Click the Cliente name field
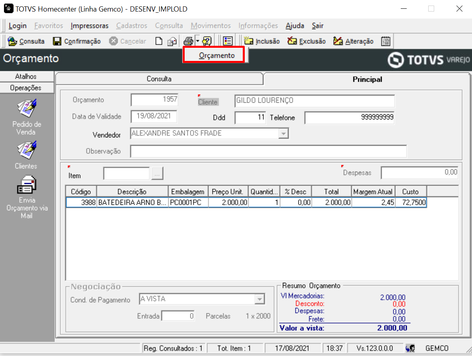 point(314,101)
